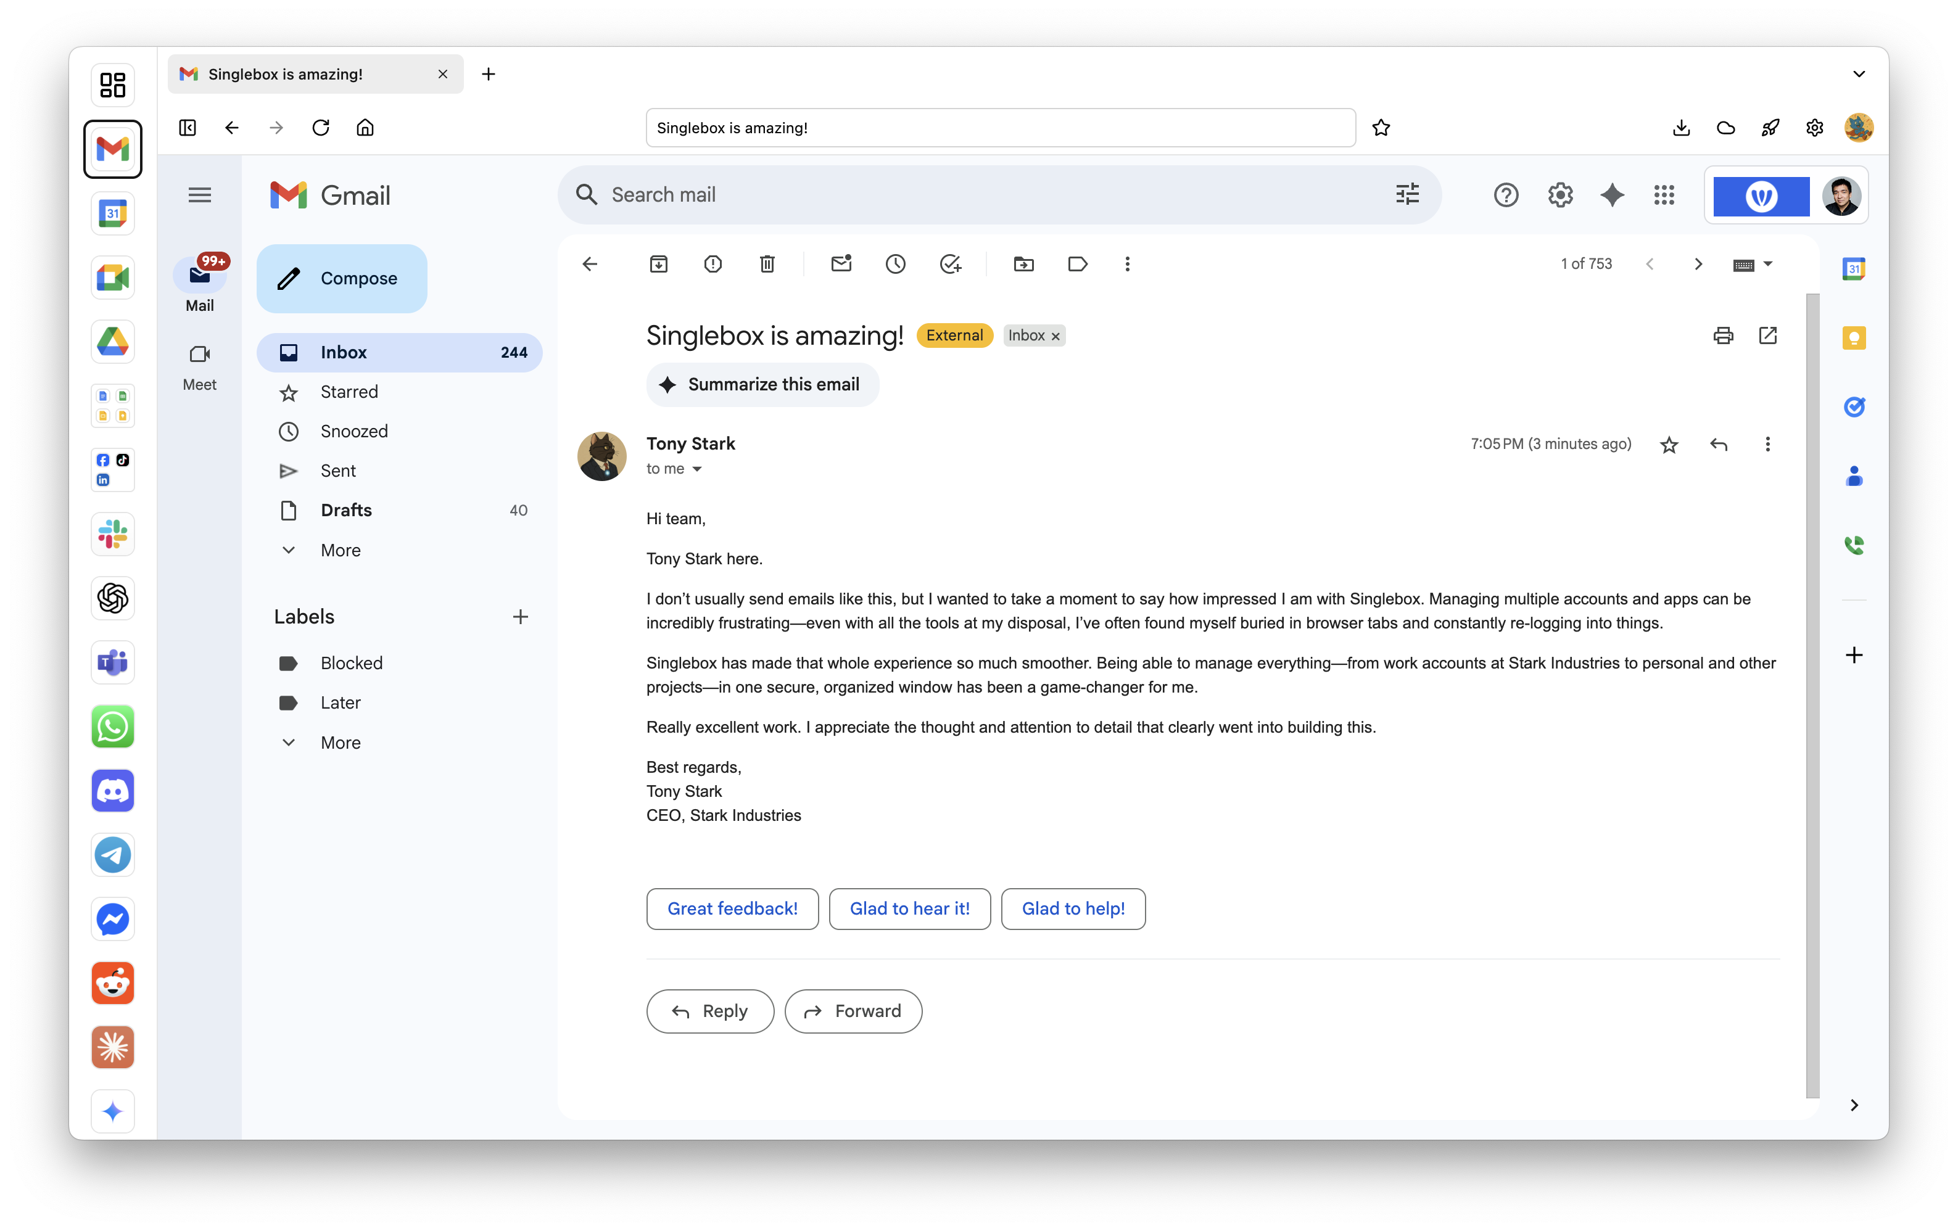Toggle Gmail main menu hamburger
This screenshot has height=1231, width=1958.
199,195
